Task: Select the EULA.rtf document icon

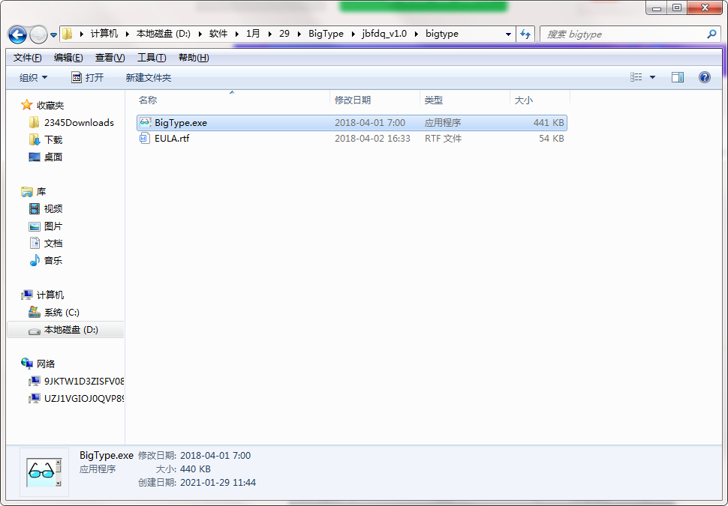Action: pyautogui.click(x=146, y=138)
